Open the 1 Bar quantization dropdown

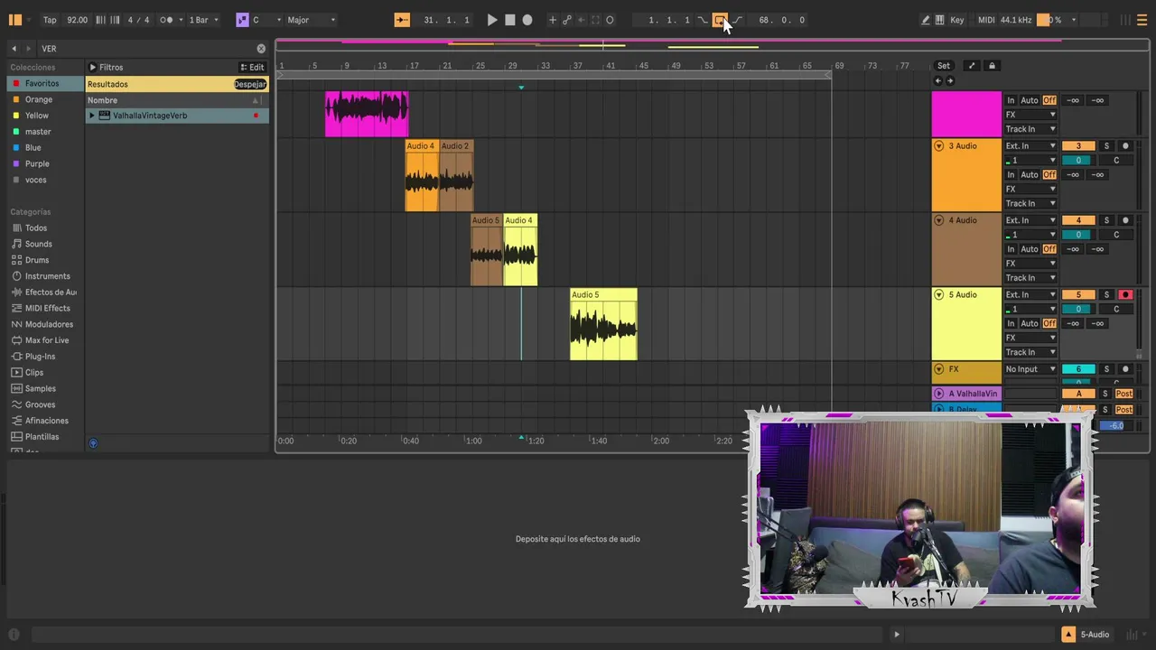pos(203,20)
